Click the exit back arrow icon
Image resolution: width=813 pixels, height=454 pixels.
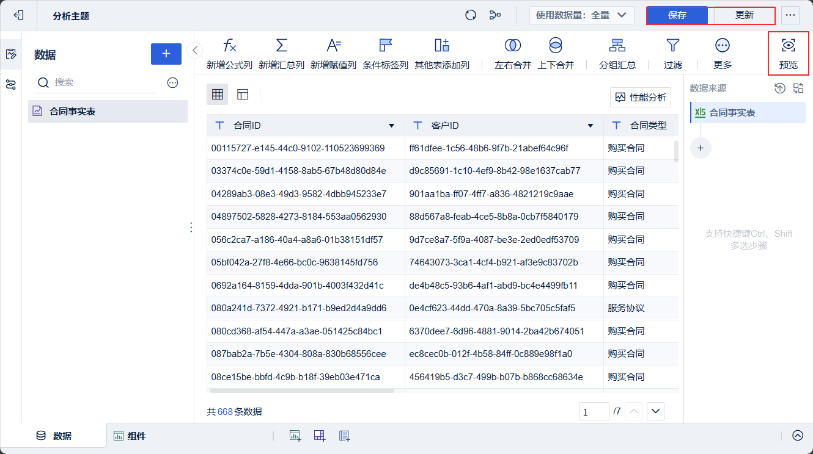click(x=18, y=15)
